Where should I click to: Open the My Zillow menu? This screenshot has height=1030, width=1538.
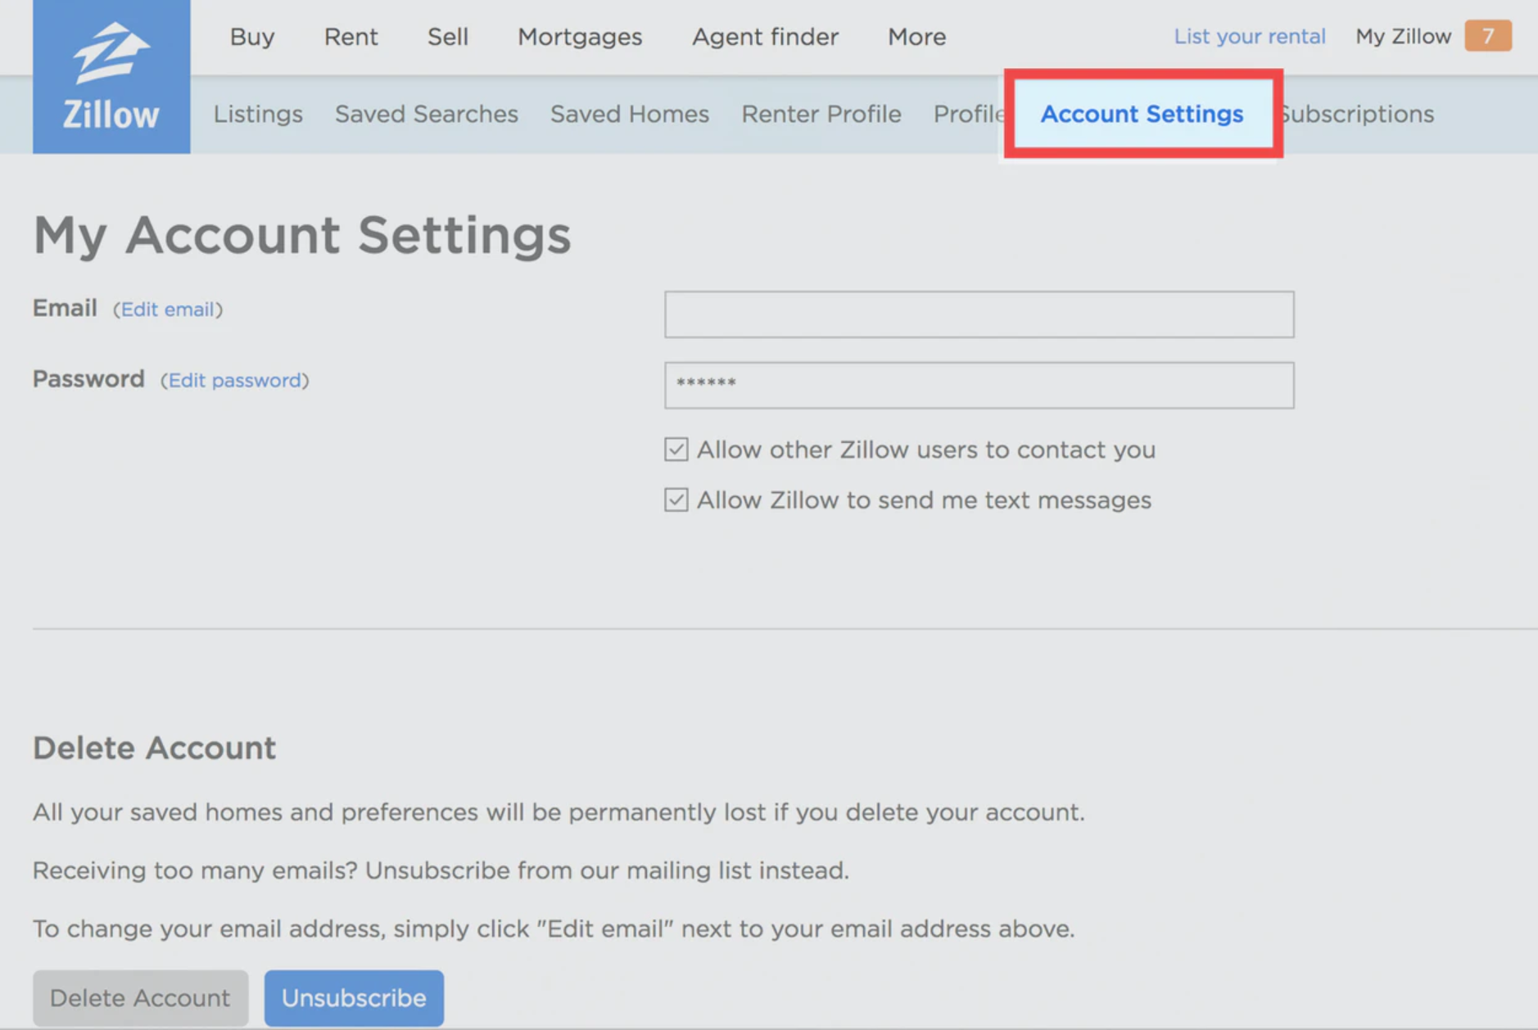click(x=1402, y=36)
